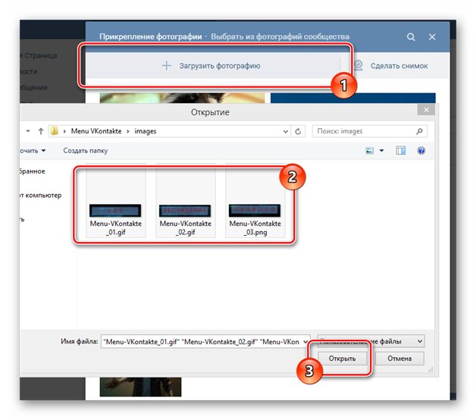Open Сообщения in the VK sidebar
The width and height of the screenshot is (476, 420).
pos(33,87)
